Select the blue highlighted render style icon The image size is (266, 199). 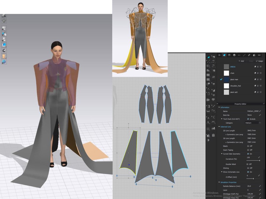point(4,45)
